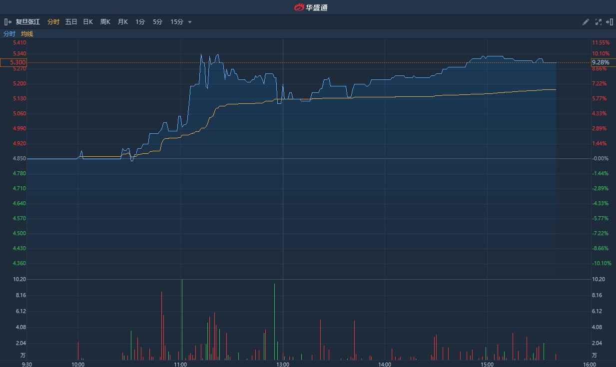Toggle the yellow 均线 average line legend

(27, 34)
